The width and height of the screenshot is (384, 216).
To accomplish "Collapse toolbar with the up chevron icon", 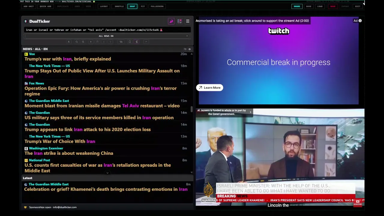I will 146,42.
